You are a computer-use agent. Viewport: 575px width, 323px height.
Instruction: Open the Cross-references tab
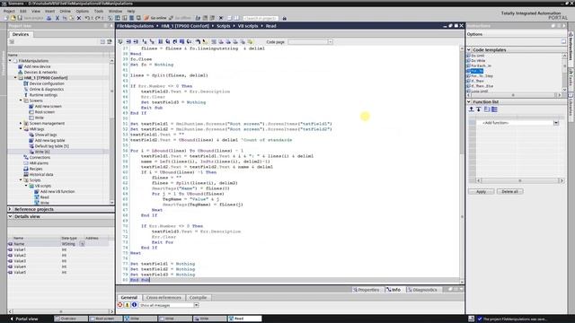(164, 298)
